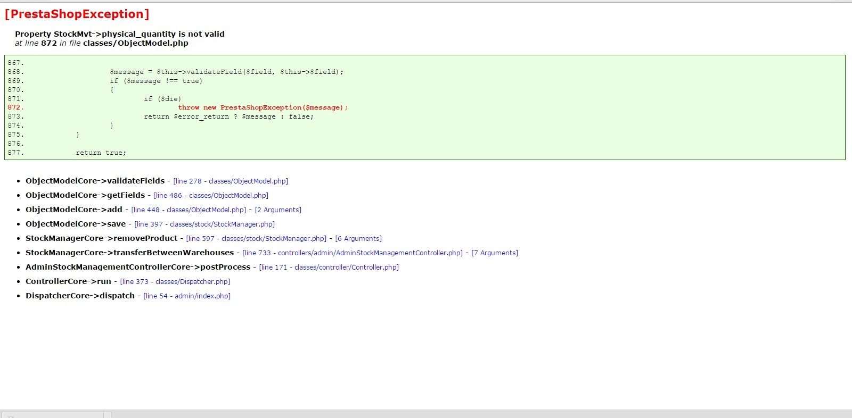Screen dimensions: 852x418
Task: Click 'ObjectModelCore->save' in the stack trace
Action: tap(76, 224)
